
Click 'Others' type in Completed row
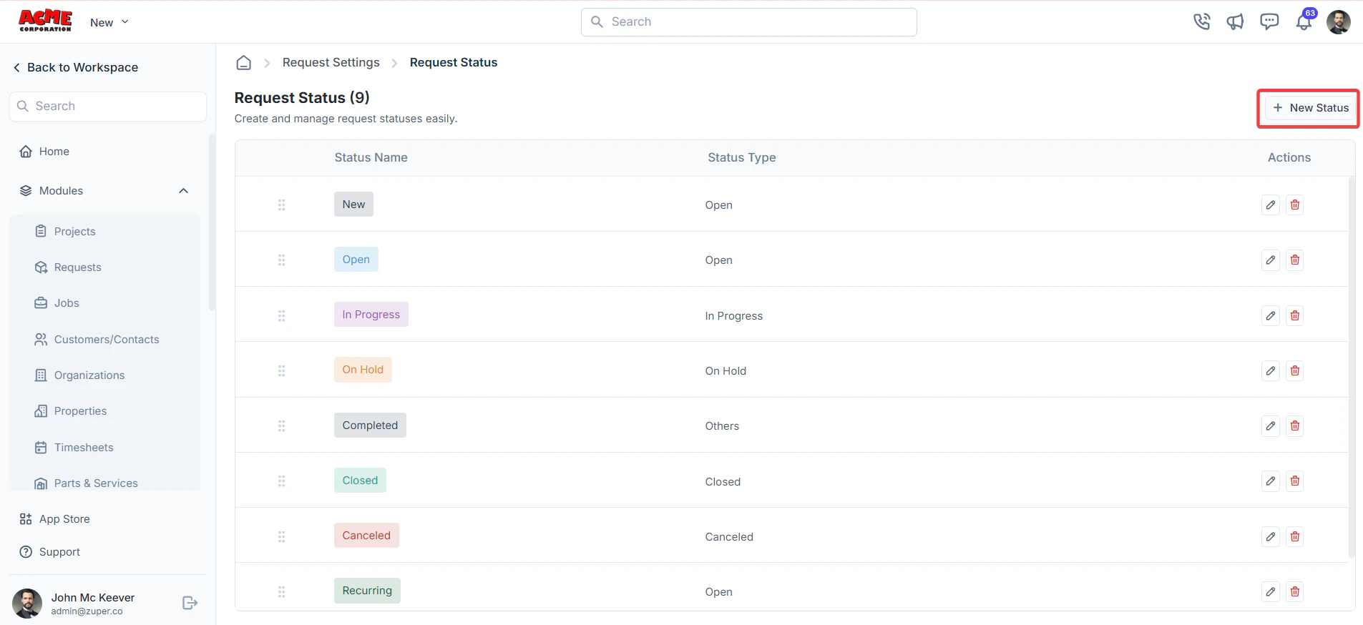coord(722,426)
